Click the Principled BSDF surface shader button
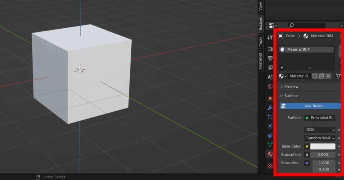The width and height of the screenshot is (344, 180). pos(319,118)
